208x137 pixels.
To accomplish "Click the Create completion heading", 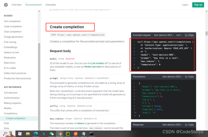I will [x=67, y=27].
